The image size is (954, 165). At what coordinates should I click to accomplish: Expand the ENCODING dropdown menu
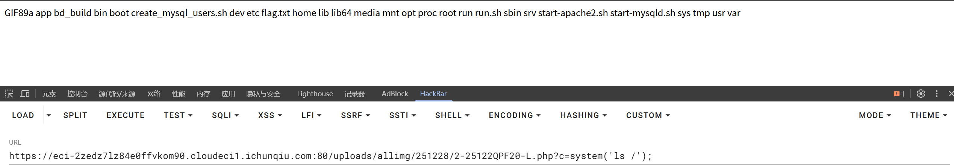pos(514,115)
